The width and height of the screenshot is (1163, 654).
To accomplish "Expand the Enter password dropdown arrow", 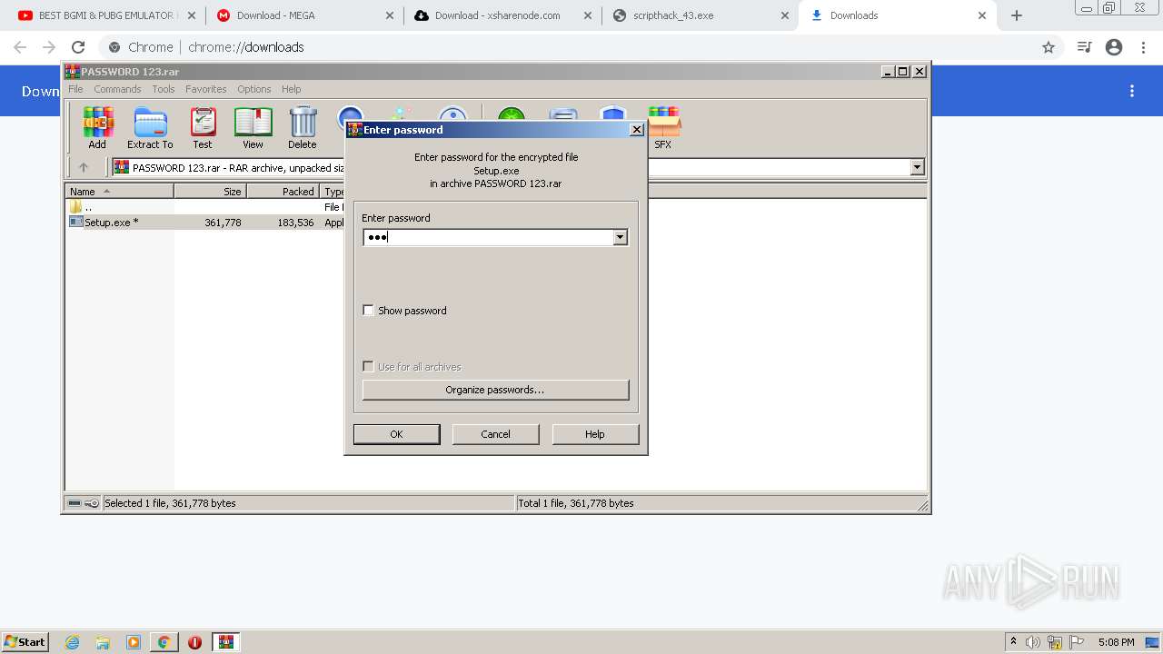I will (620, 237).
